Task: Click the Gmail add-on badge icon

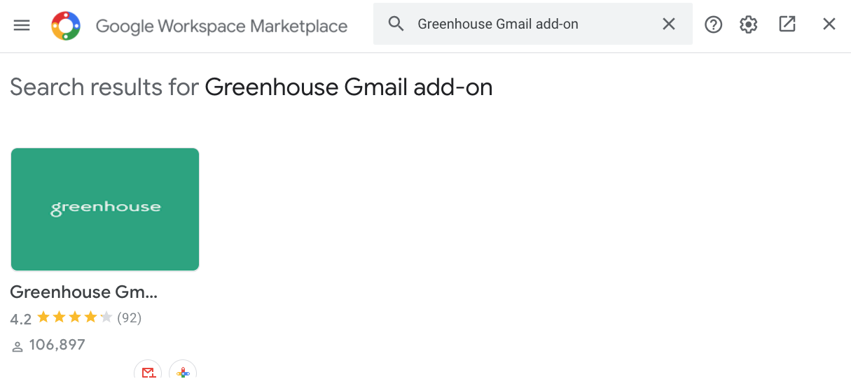Action: tap(148, 371)
